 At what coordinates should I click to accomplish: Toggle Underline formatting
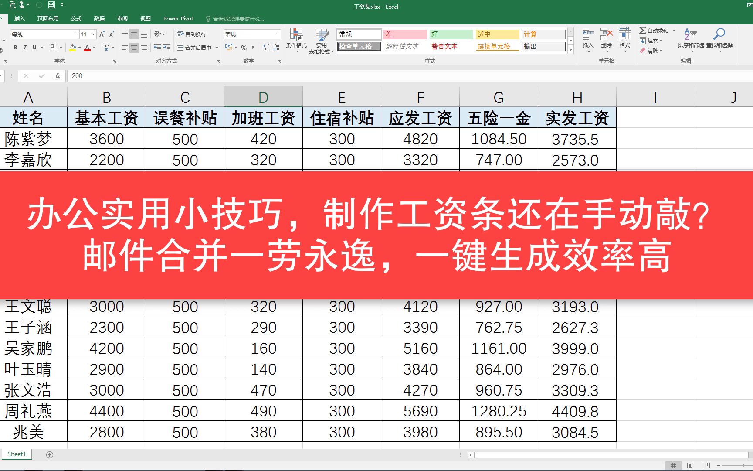click(34, 48)
